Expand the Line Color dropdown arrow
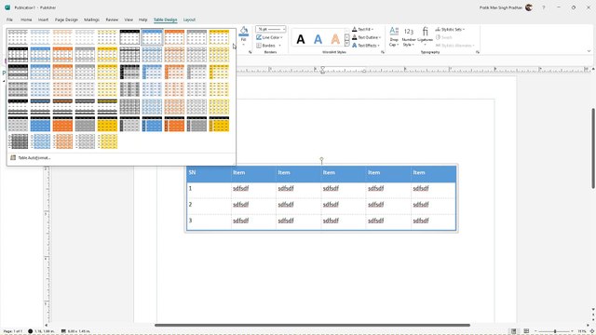 point(281,37)
